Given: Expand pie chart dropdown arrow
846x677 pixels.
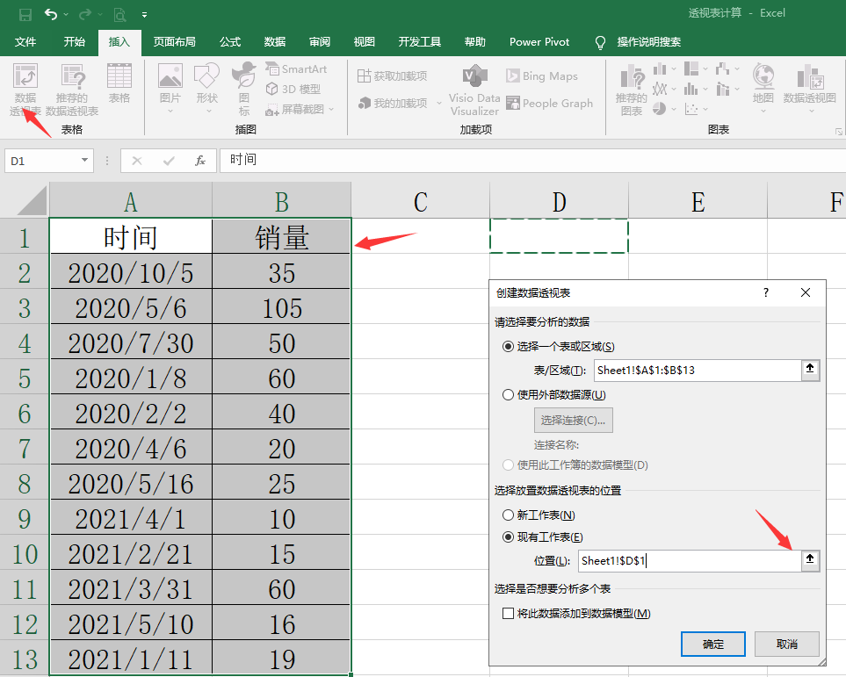Looking at the screenshot, I should [674, 110].
